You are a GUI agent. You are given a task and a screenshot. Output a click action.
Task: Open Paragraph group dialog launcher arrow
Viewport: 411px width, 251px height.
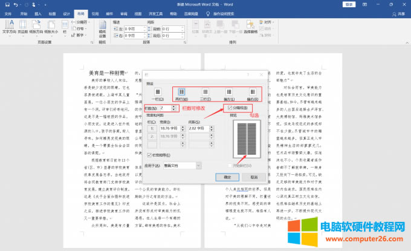[x=185, y=42]
